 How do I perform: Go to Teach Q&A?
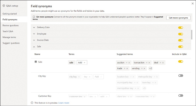8,31
